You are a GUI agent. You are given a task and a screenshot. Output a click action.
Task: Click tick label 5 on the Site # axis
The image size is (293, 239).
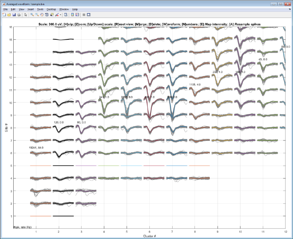coord(11,166)
